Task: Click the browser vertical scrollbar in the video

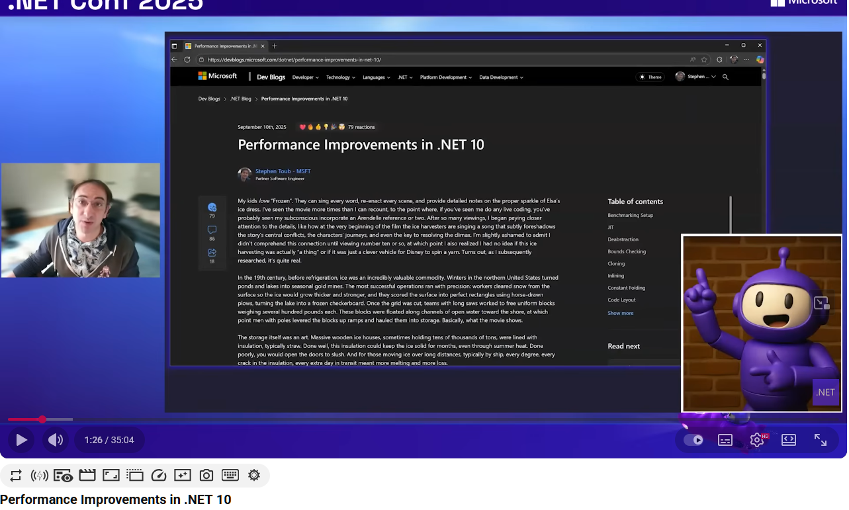Action: point(764,76)
